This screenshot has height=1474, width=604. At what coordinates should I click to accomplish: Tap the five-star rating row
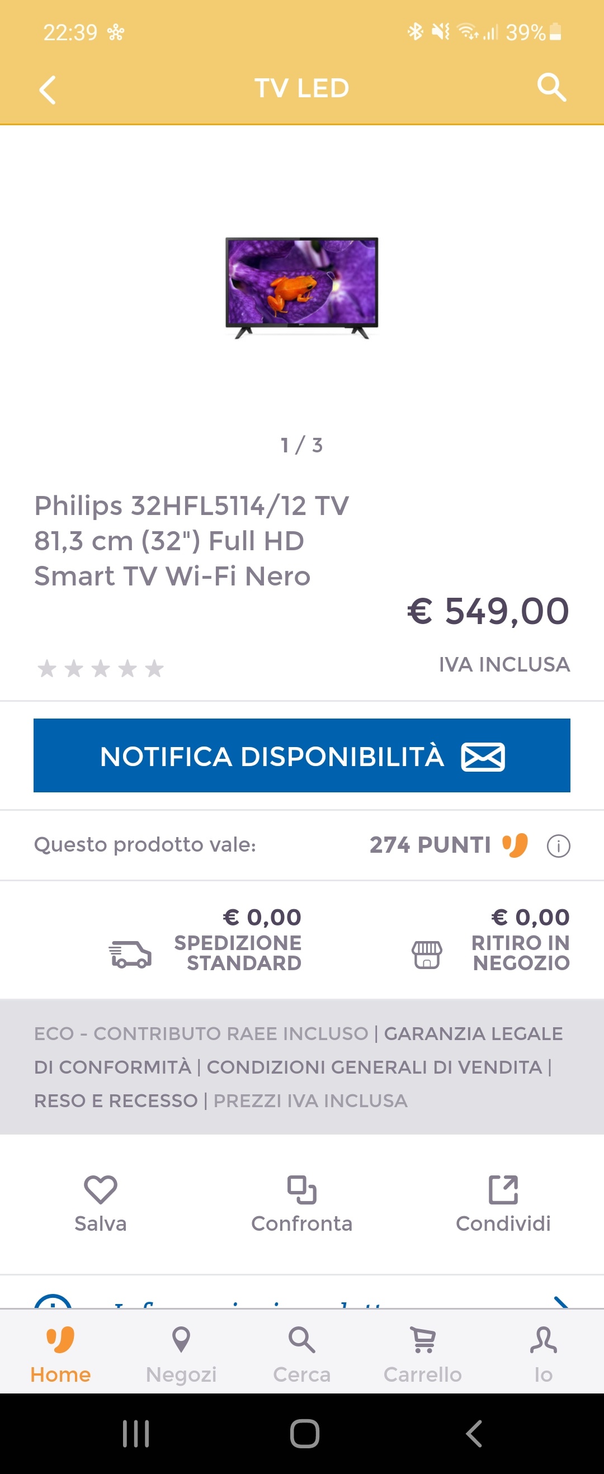coord(100,668)
